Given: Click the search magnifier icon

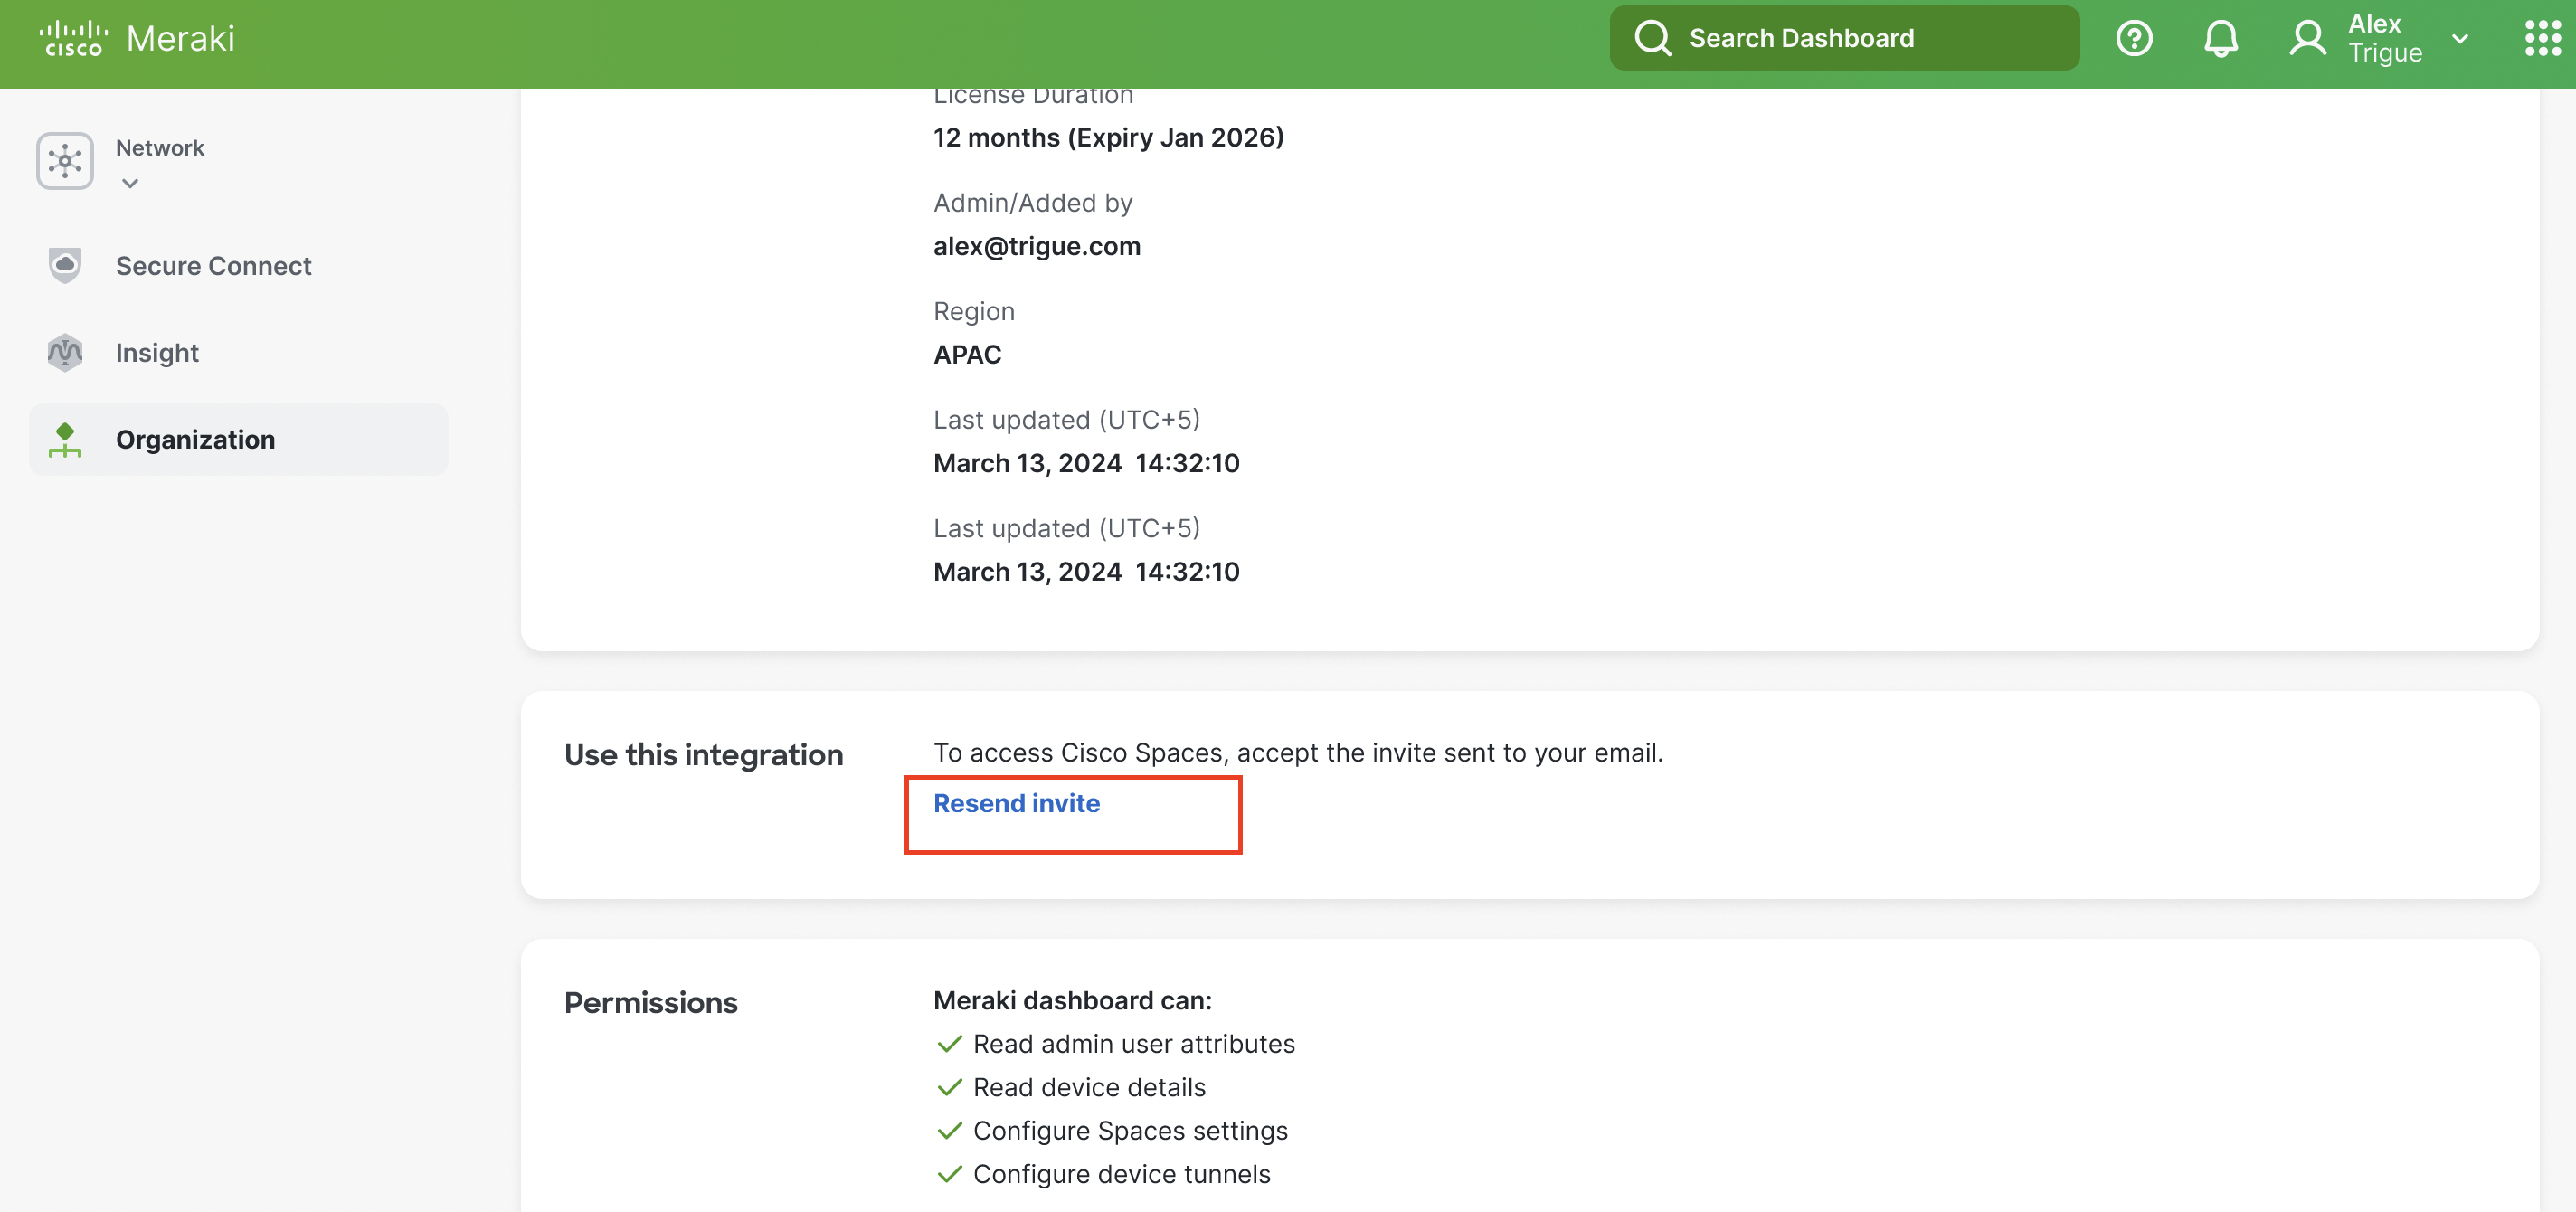Looking at the screenshot, I should pyautogui.click(x=1652, y=38).
